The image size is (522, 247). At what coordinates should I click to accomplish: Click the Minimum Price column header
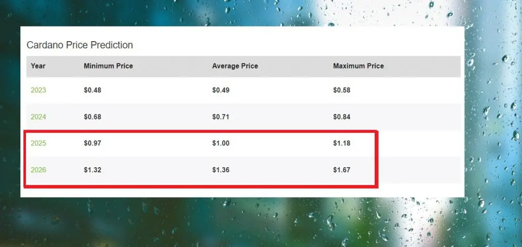click(x=108, y=66)
